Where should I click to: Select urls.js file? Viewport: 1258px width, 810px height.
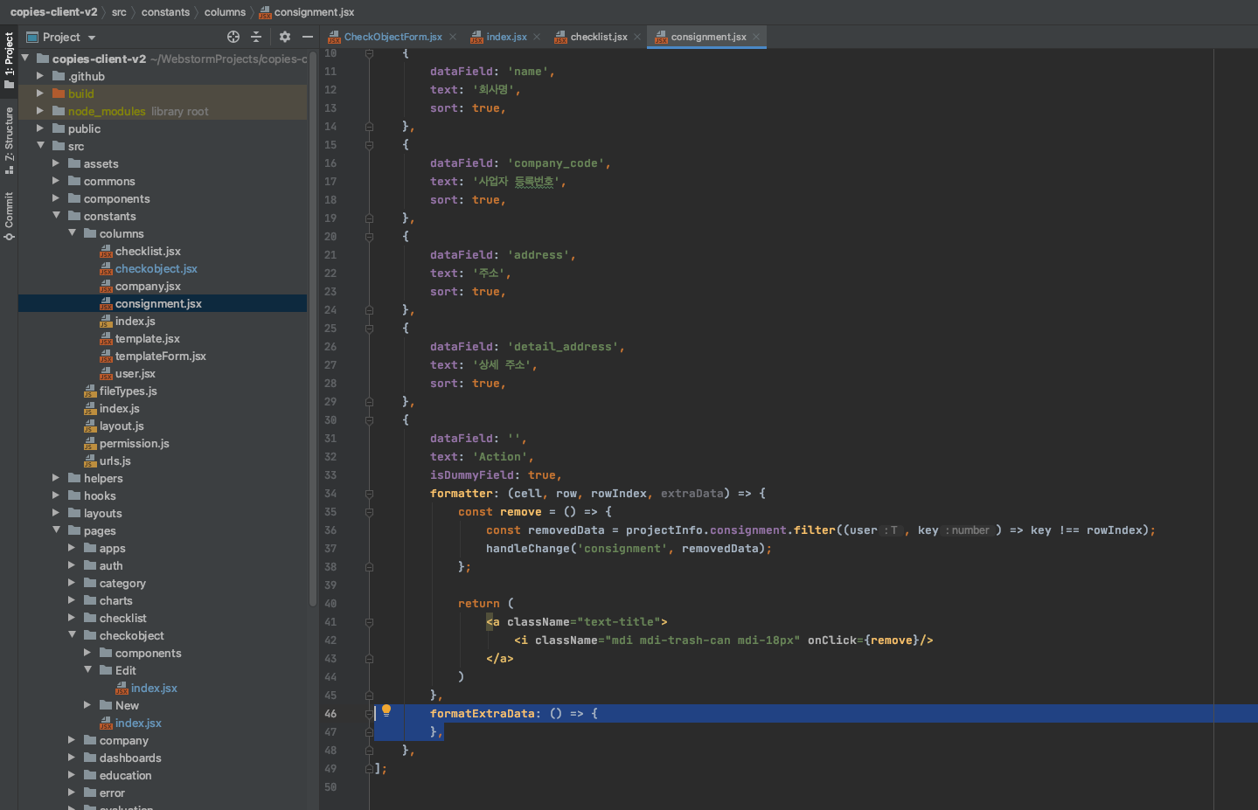115,460
